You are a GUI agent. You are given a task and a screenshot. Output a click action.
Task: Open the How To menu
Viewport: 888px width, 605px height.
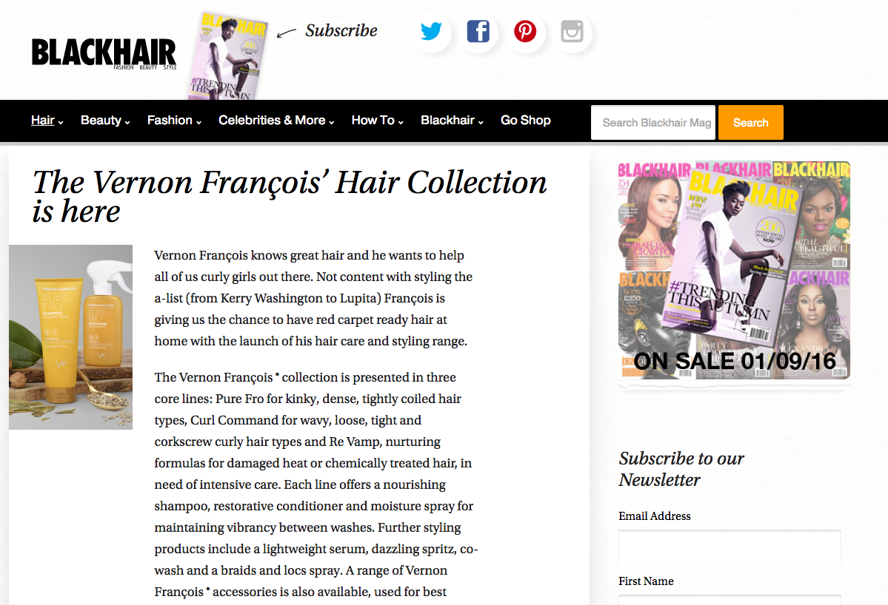click(377, 121)
